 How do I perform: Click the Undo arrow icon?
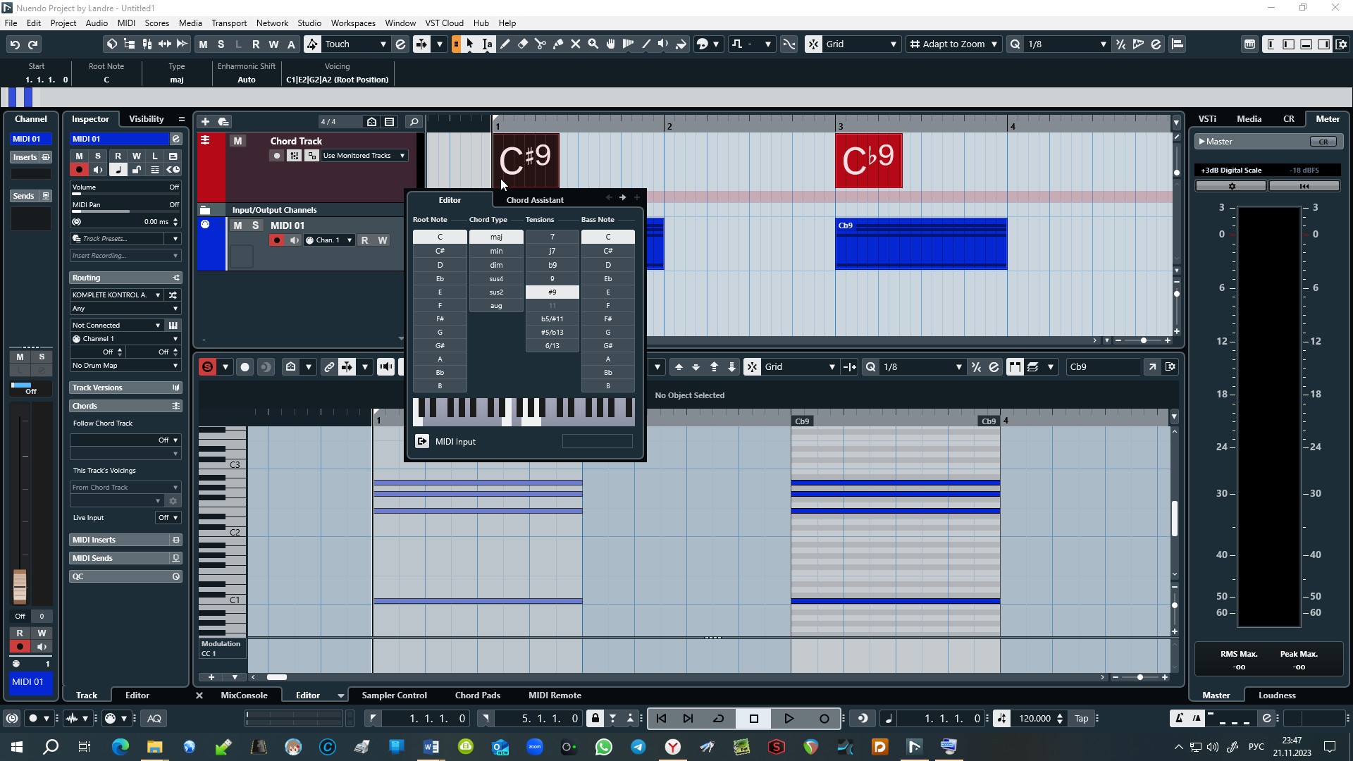[15, 44]
